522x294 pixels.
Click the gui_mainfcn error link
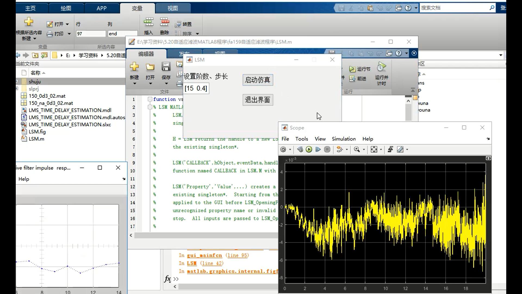[204, 255]
